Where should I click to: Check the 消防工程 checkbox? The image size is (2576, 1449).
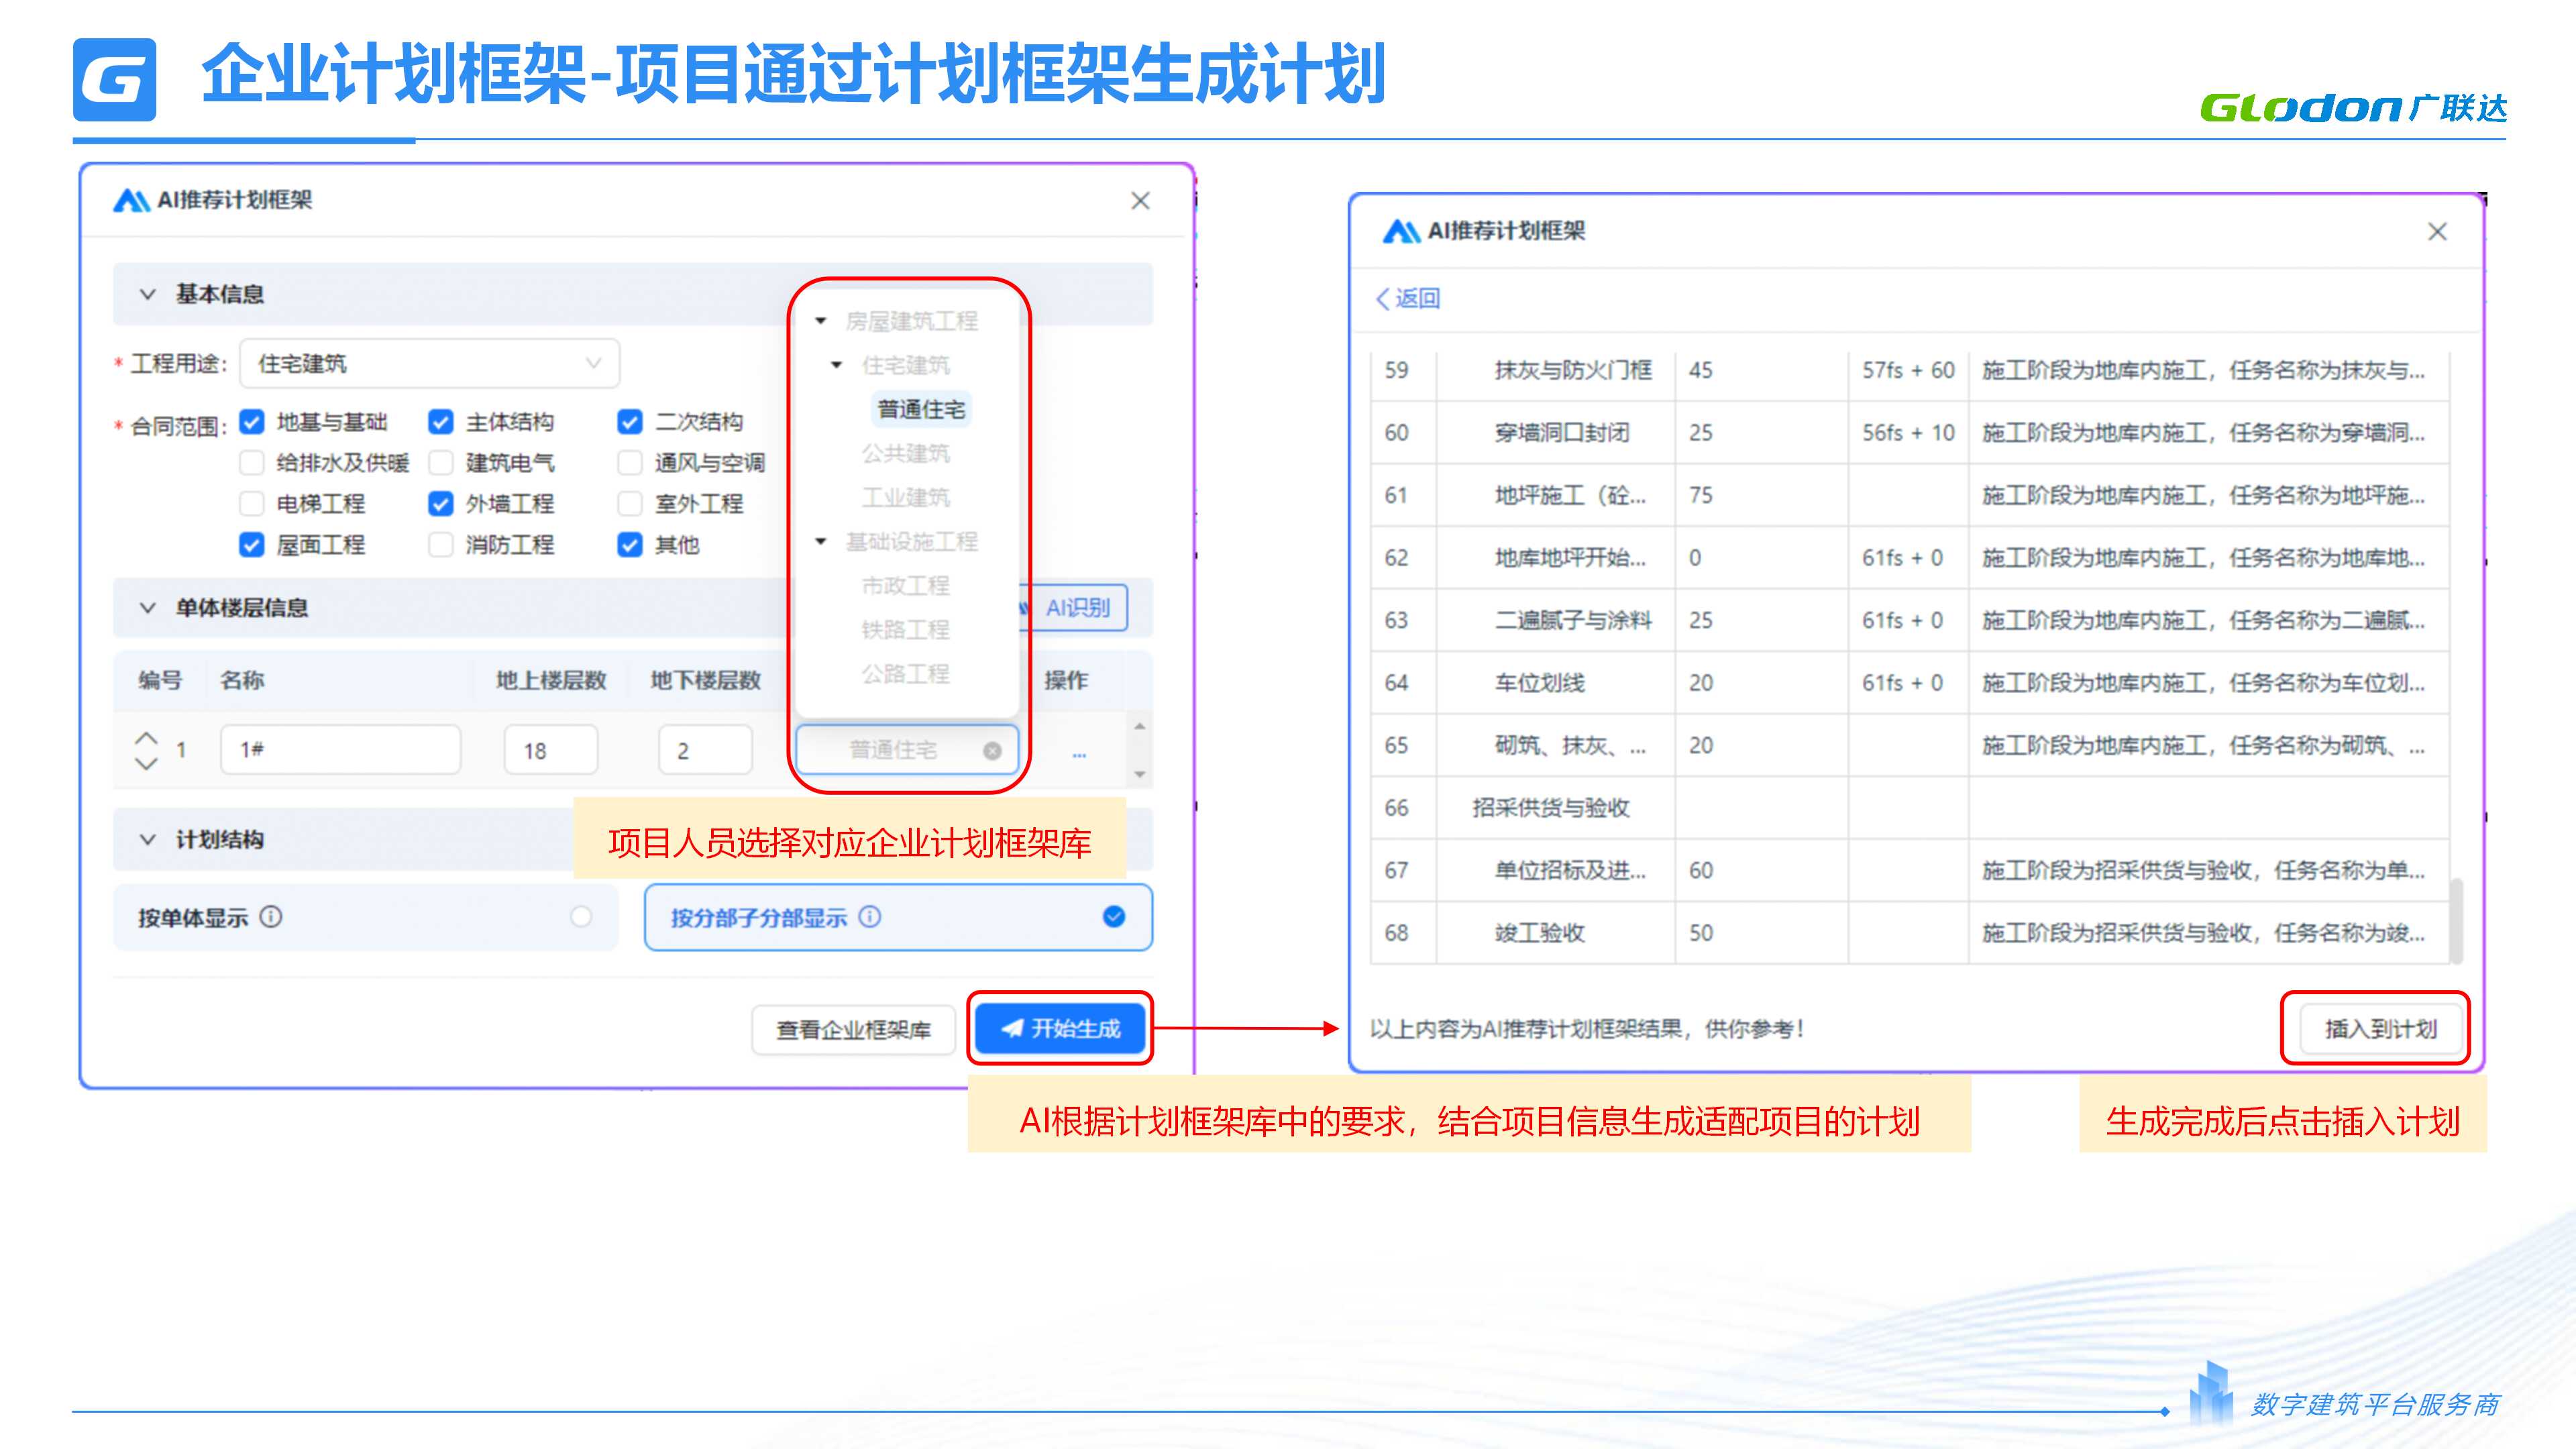pos(440,545)
